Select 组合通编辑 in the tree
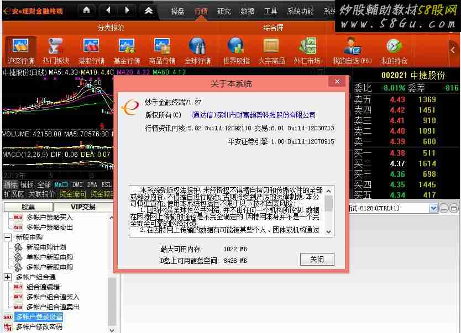 pyautogui.click(x=43, y=287)
